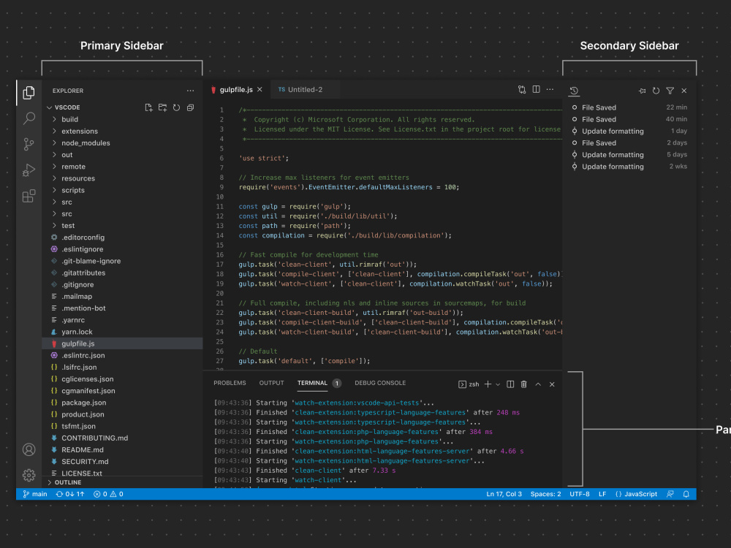731x548 pixels.
Task: Click the feedback icon in status bar
Action: [670, 494]
